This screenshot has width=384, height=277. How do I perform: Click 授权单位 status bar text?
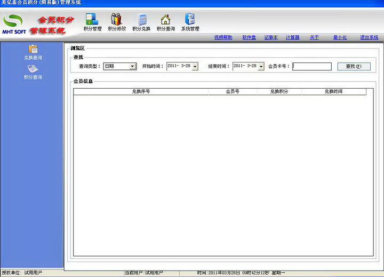22,273
